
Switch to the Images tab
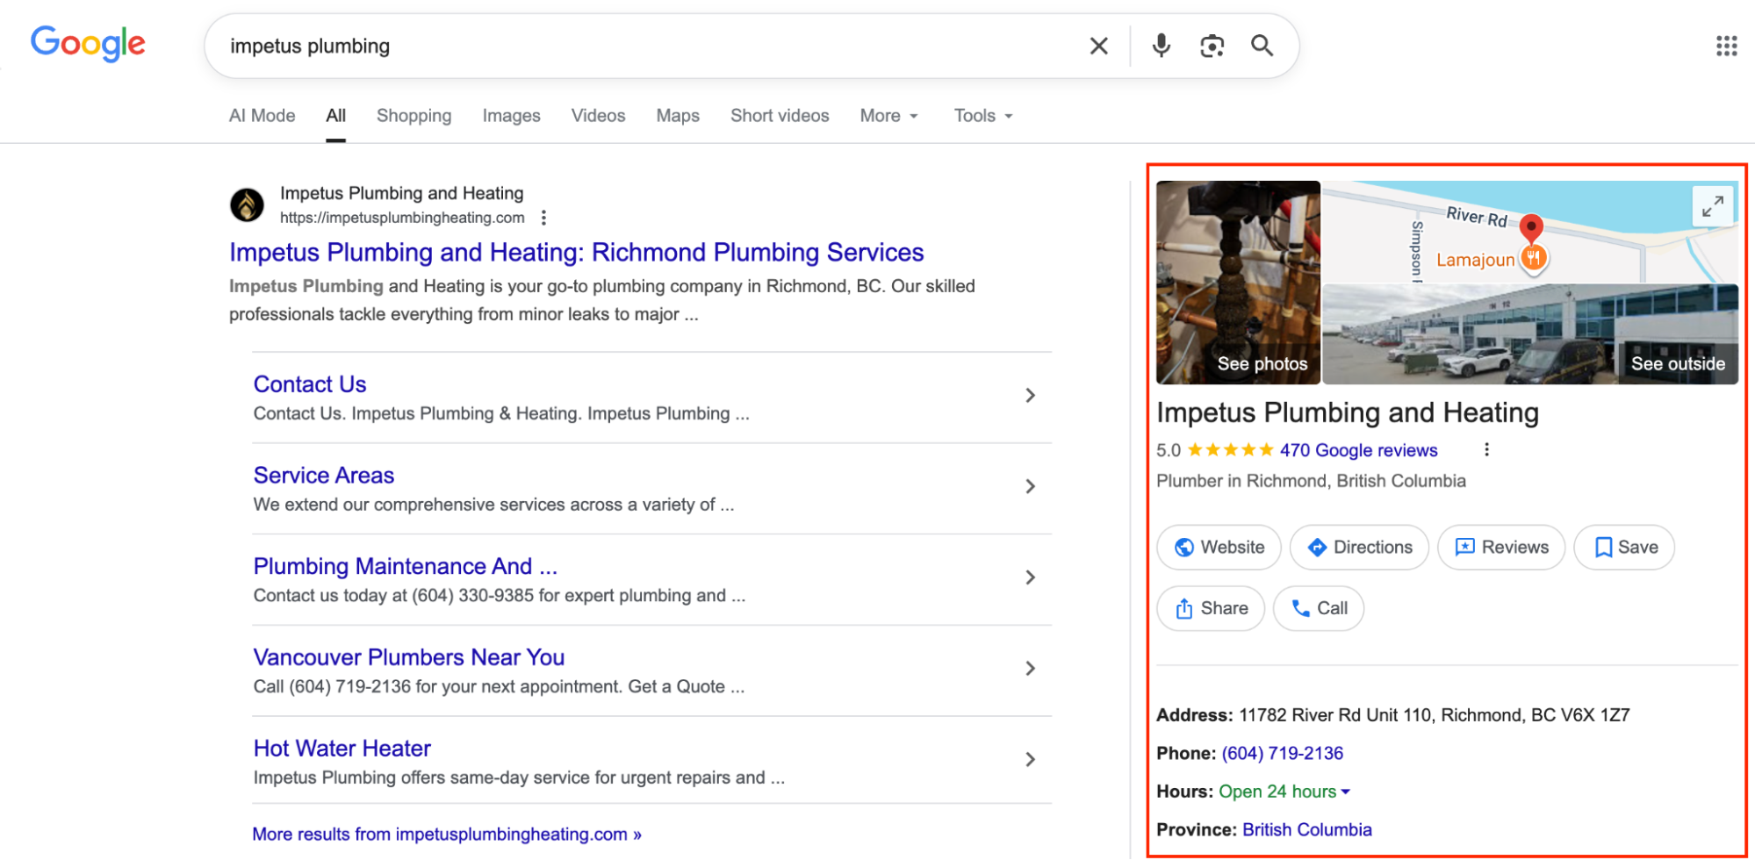click(x=511, y=115)
